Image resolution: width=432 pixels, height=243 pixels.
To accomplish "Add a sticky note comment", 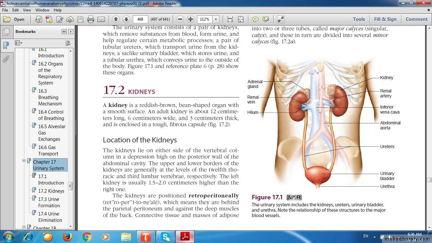I will coord(255,19).
